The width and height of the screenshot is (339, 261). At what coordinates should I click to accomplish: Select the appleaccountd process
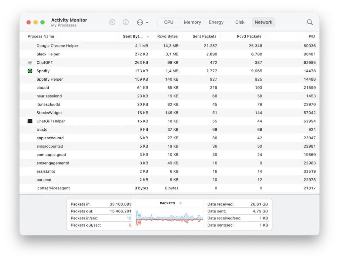tap(50, 138)
